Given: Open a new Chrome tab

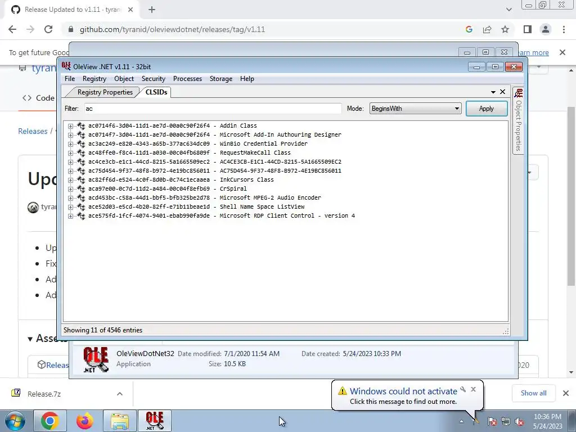Looking at the screenshot, I should coord(152,10).
